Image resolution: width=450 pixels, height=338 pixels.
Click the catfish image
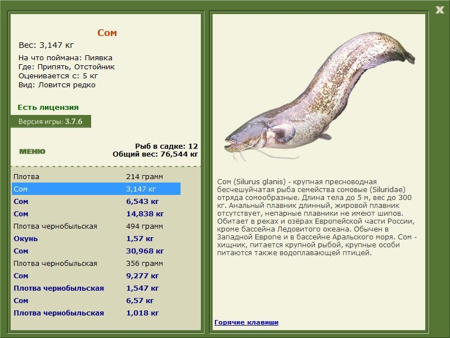point(319,96)
